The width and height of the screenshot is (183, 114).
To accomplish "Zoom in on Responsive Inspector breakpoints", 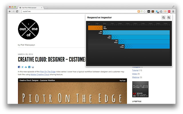I will [169, 18].
